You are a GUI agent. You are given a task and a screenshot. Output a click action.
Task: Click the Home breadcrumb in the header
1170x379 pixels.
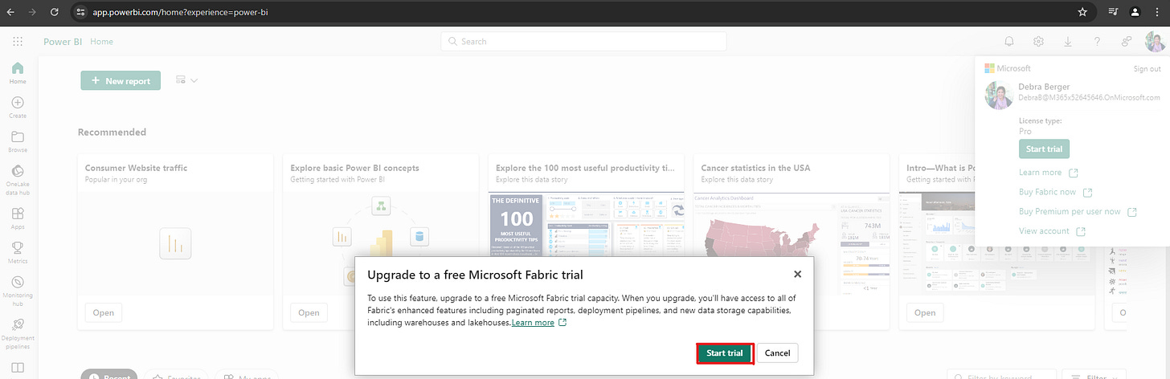101,41
